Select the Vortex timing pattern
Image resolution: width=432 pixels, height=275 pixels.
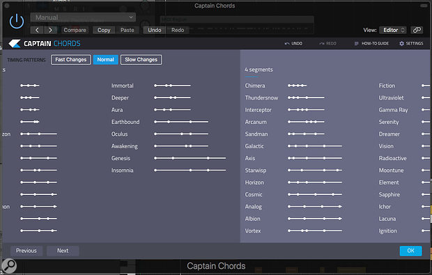click(253, 231)
